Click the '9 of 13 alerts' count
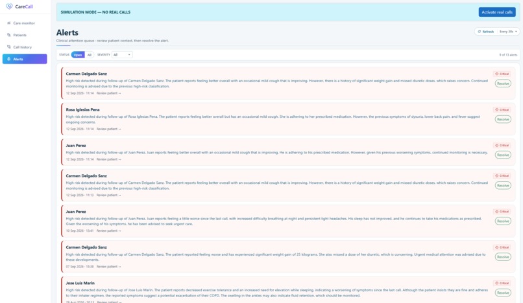 (508, 55)
